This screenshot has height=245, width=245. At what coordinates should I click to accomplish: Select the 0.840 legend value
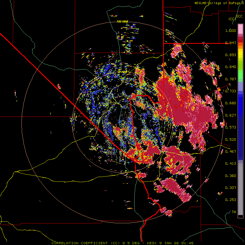click(231, 67)
